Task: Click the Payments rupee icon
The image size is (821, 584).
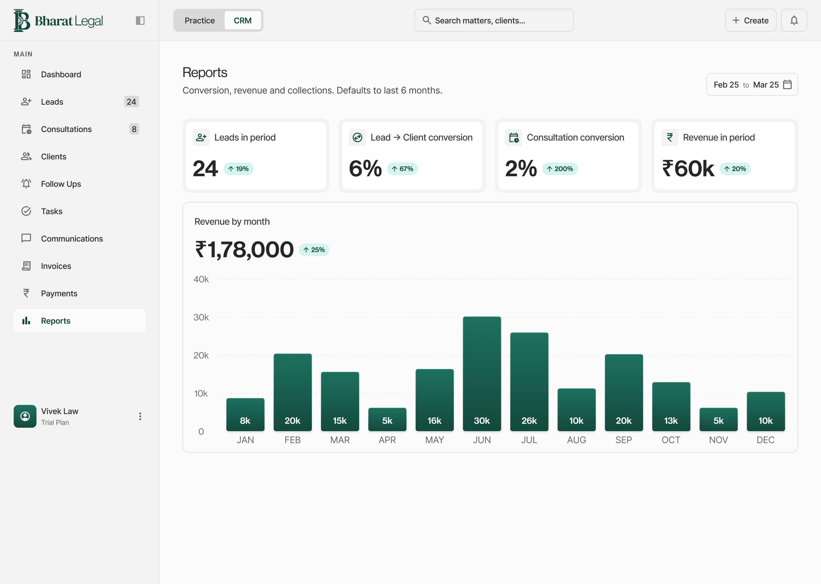Action: click(26, 293)
